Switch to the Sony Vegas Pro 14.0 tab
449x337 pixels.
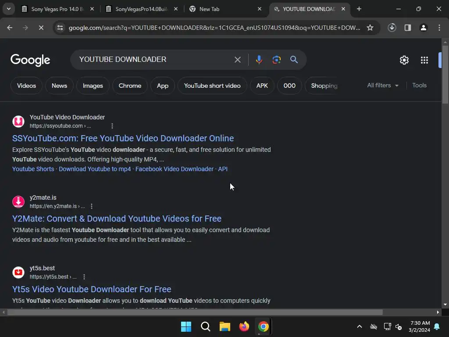coord(57,9)
